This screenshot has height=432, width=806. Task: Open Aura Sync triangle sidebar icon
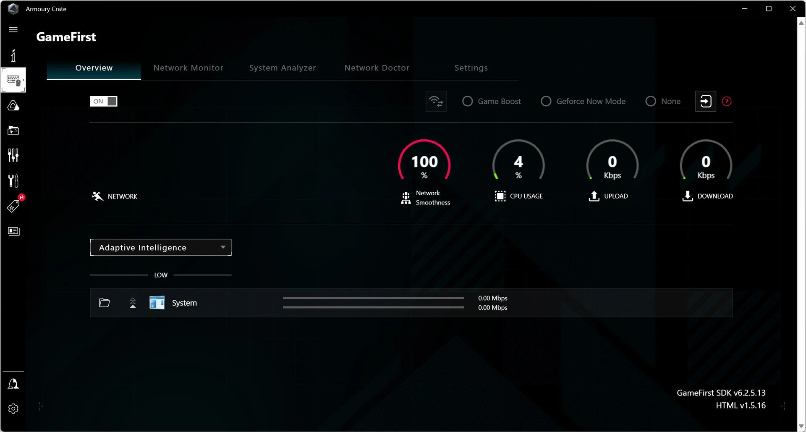coord(13,105)
